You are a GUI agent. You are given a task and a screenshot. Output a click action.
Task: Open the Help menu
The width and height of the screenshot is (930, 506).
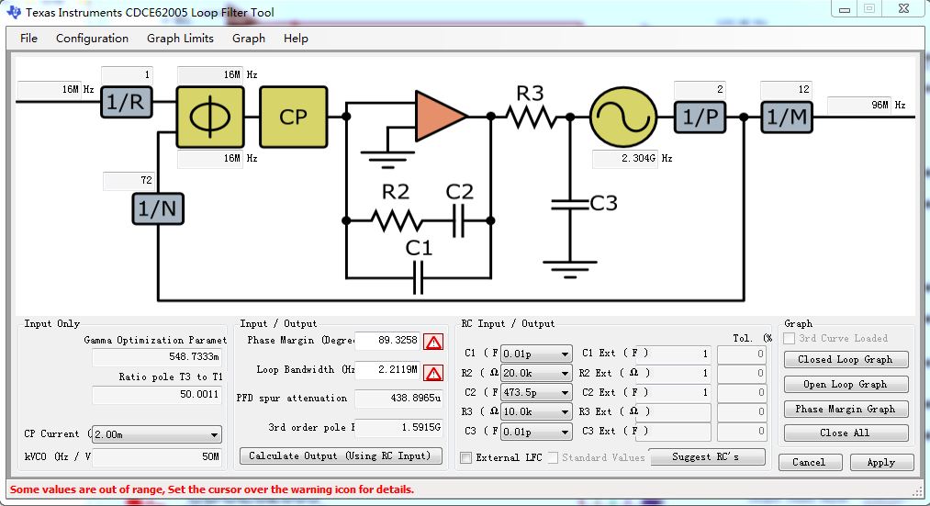[296, 38]
